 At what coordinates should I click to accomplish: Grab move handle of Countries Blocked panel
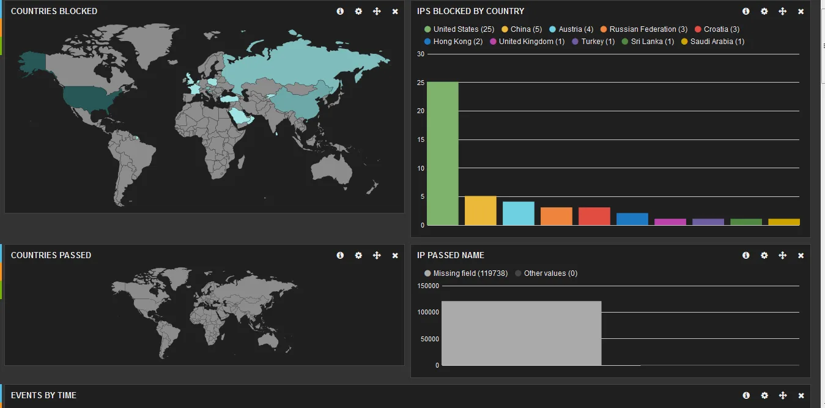point(377,12)
